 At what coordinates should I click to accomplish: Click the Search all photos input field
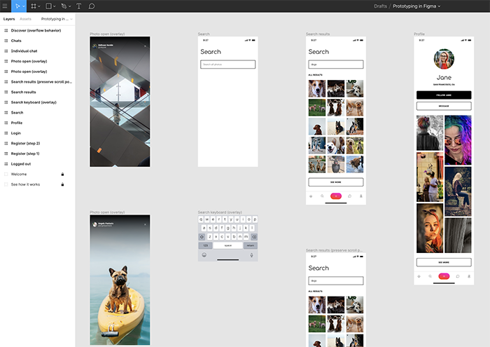point(227,64)
